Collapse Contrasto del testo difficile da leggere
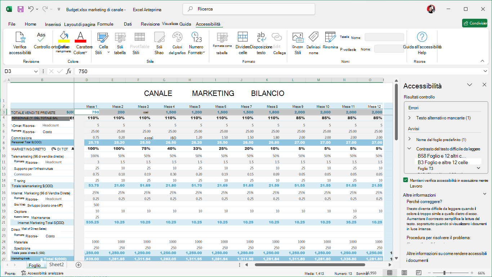This screenshot has width=492, height=277. point(410,149)
